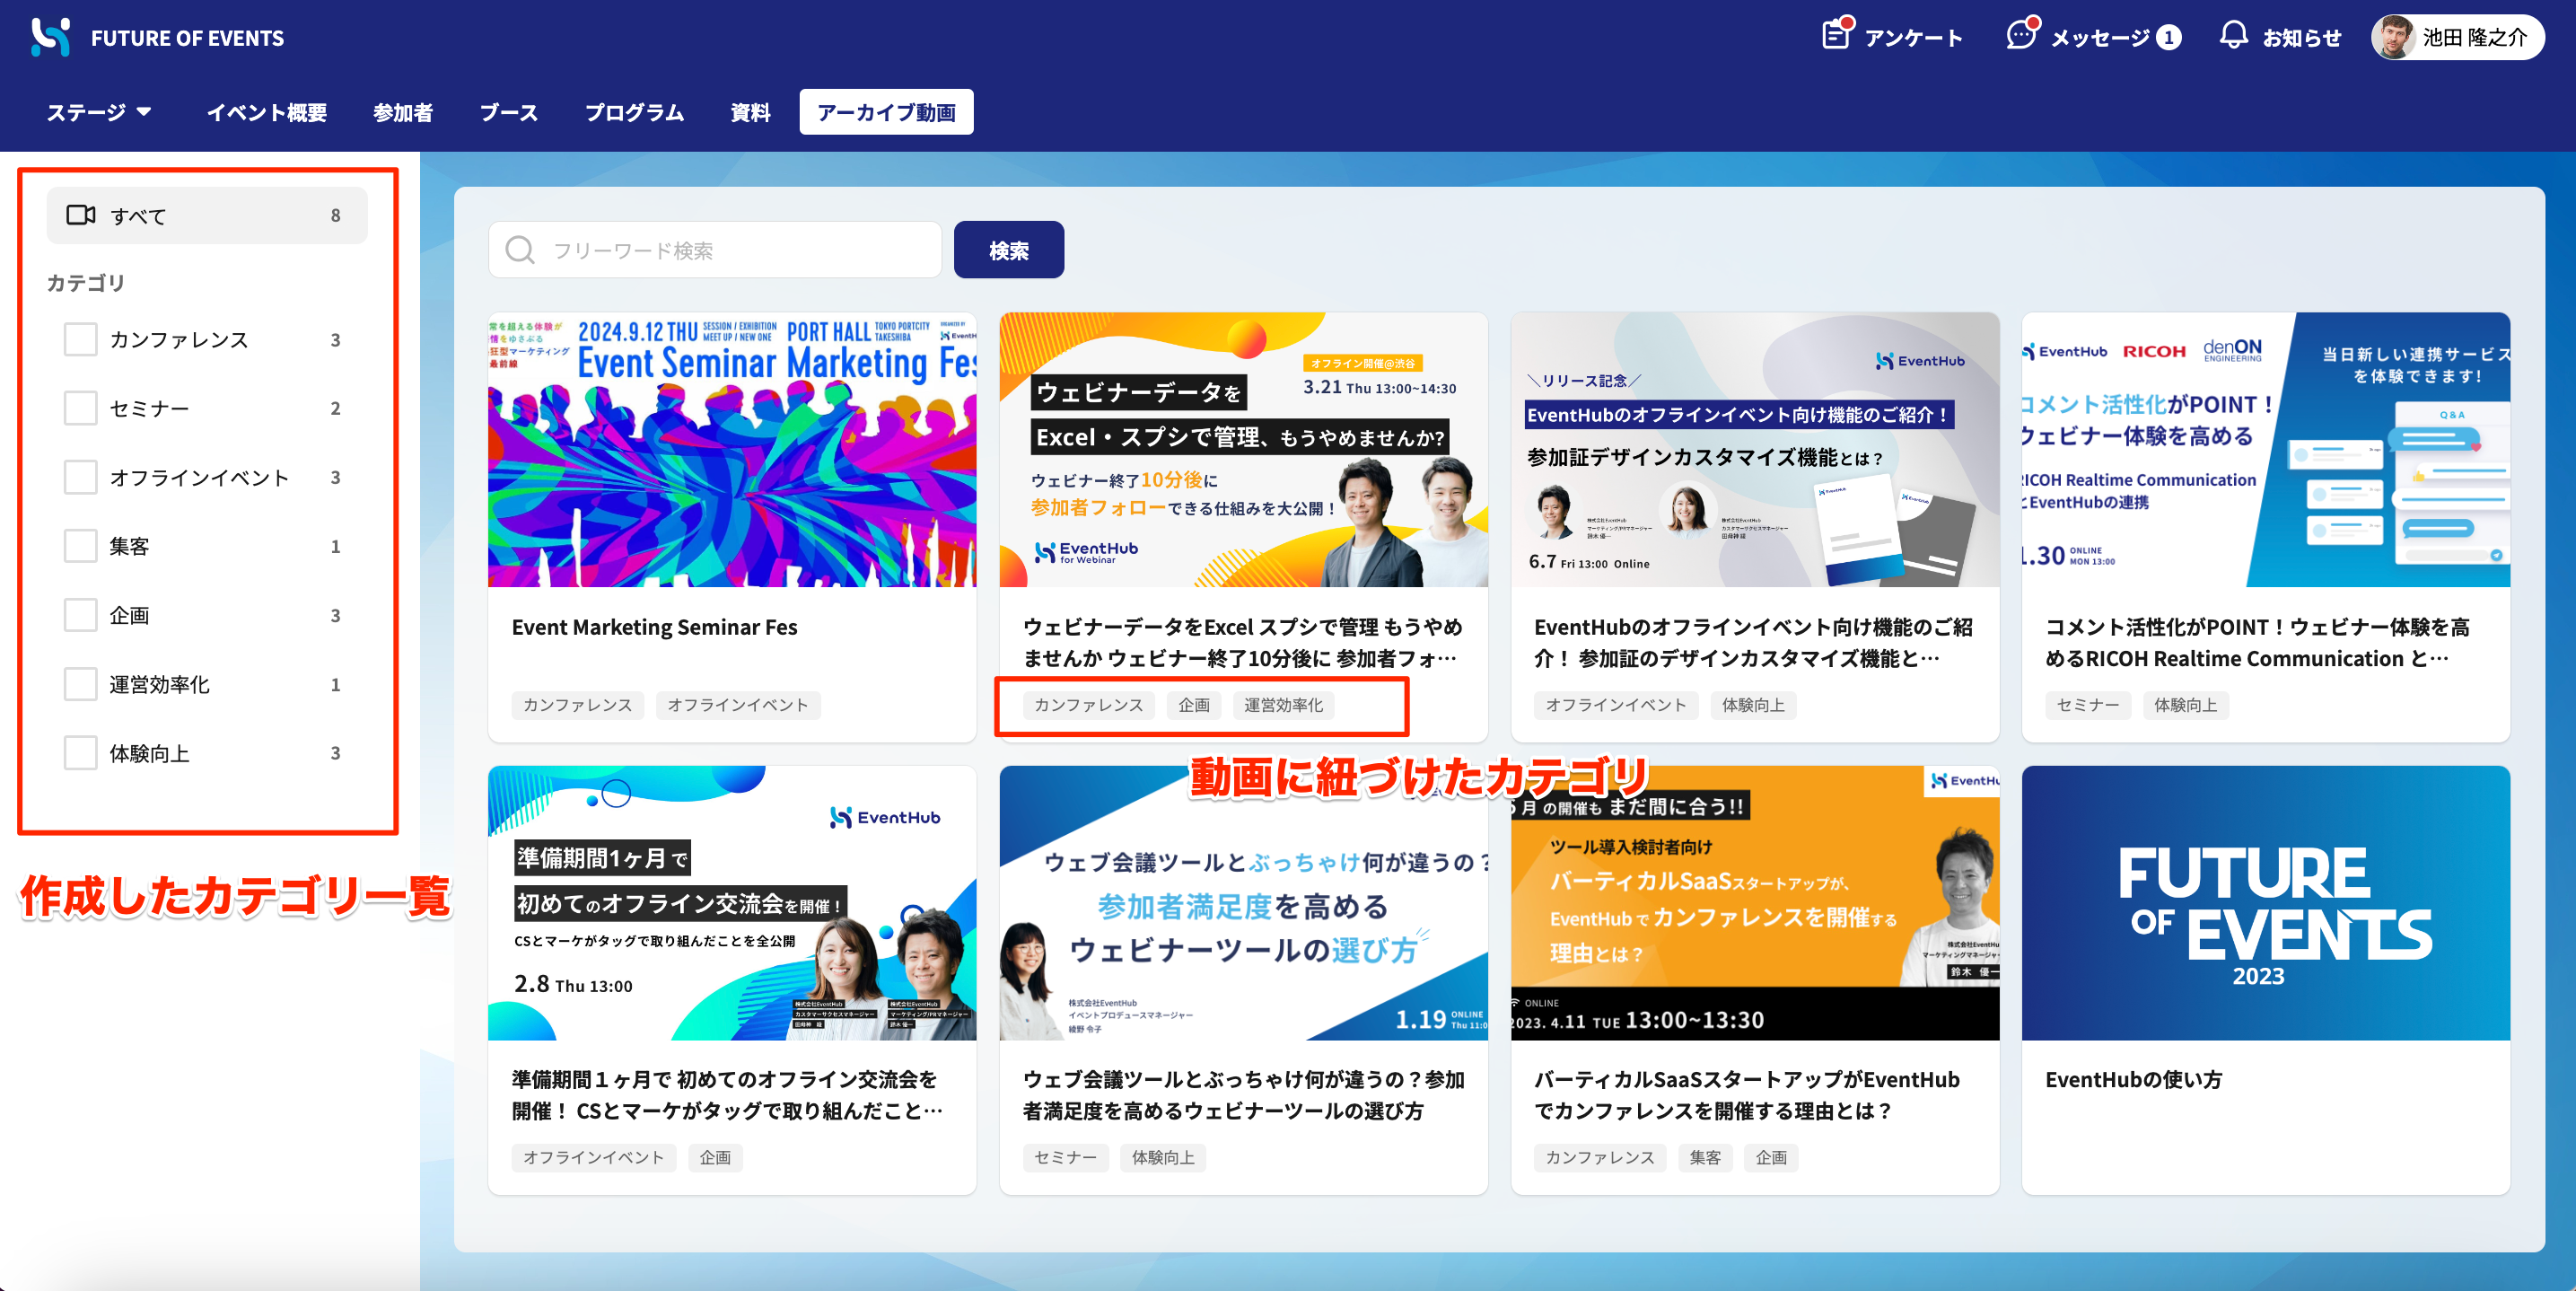The image size is (2576, 1291).
Task: Click 集客 tag on バーティカルSaaS card
Action: pos(1705,1157)
